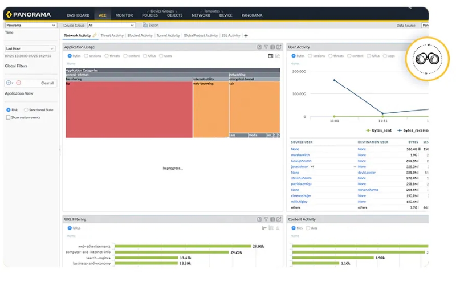Switch to GlobalProtect Activity tab
This screenshot has height=282, width=456.
click(201, 35)
